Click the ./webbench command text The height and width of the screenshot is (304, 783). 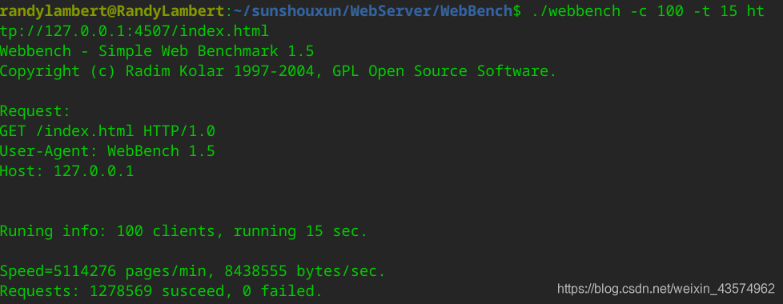pos(576,11)
